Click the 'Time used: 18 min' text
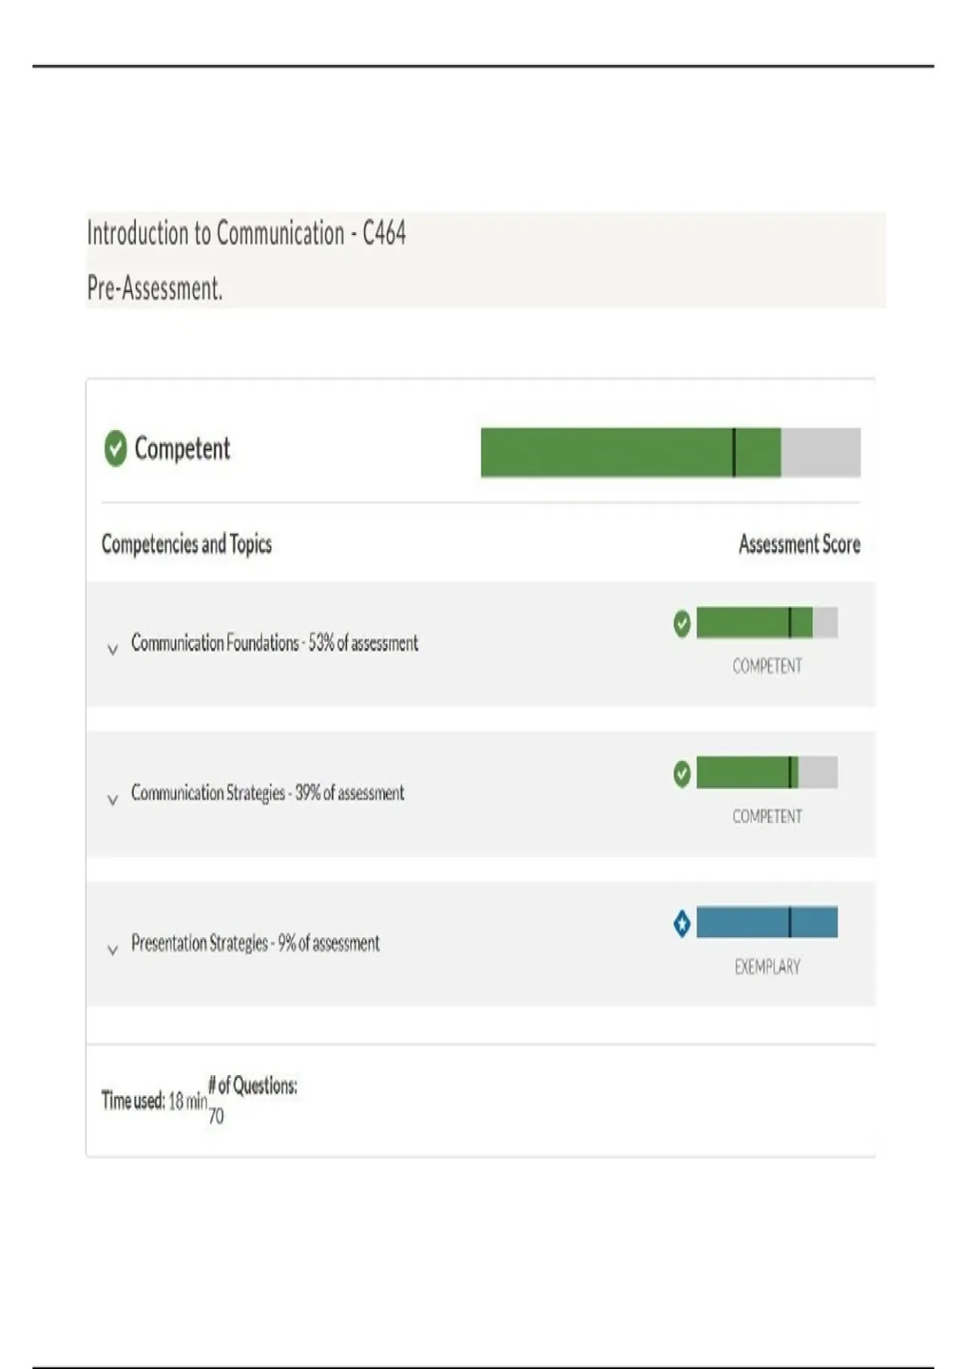 pos(154,1101)
